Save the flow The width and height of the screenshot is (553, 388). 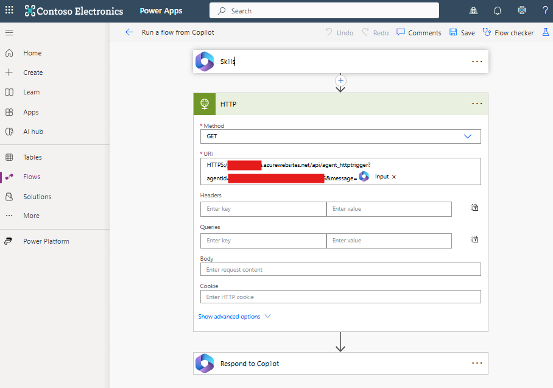462,32
